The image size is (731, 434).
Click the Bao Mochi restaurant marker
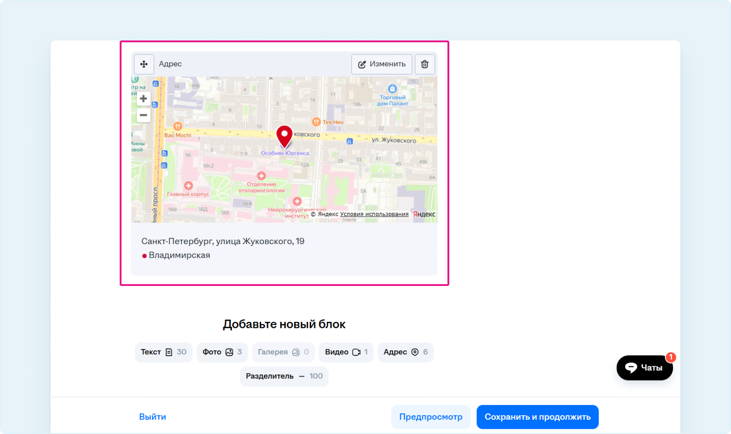click(178, 126)
